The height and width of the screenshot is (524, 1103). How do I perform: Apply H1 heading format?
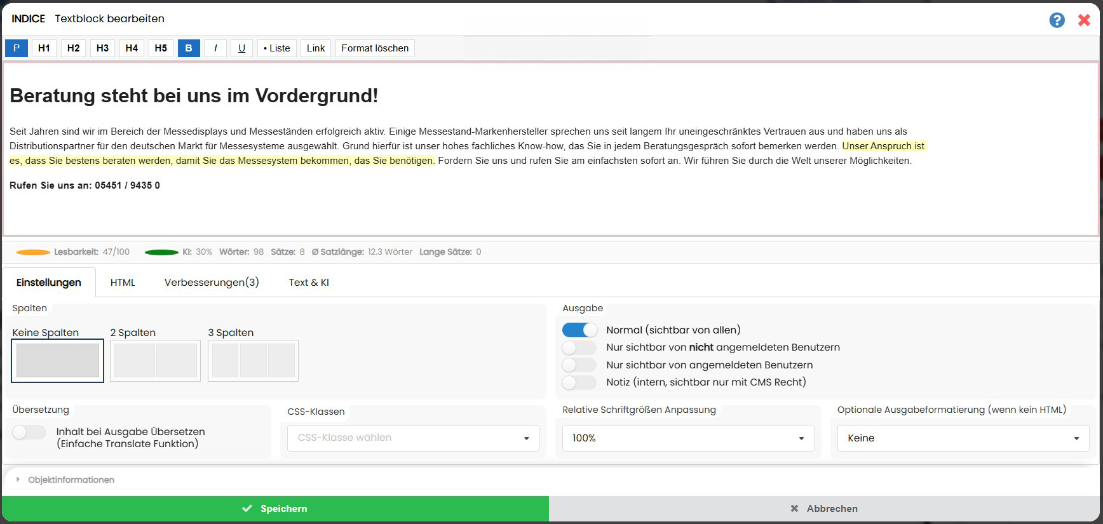tap(44, 48)
